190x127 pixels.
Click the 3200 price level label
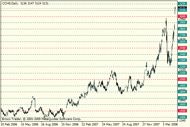point(182,3)
